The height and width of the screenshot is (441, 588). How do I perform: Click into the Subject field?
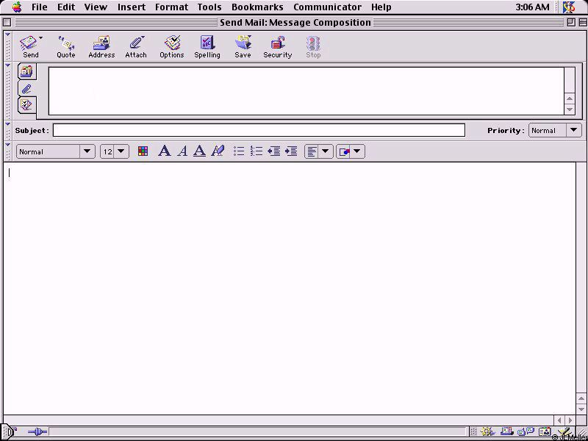pos(259,131)
